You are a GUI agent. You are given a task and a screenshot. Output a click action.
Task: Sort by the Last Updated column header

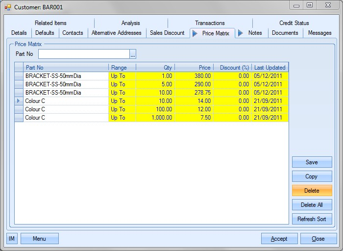pos(270,68)
